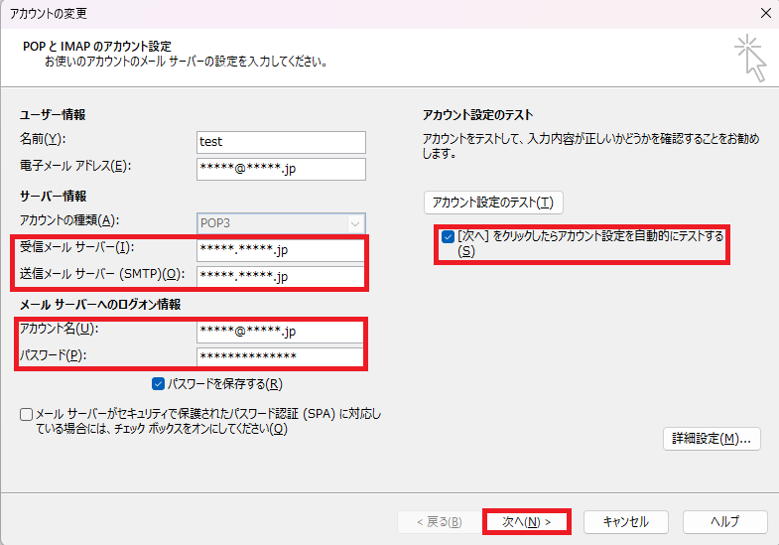Click the パスワード(P) label text

[50, 355]
